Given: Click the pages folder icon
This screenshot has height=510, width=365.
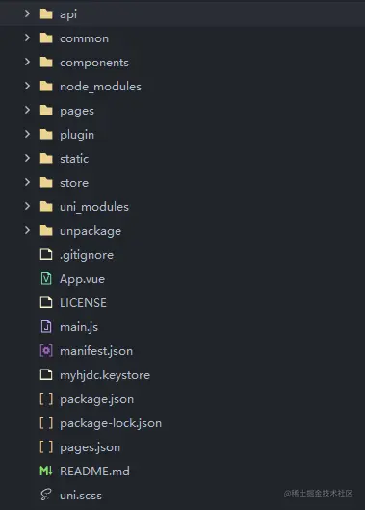Looking at the screenshot, I should tap(46, 111).
